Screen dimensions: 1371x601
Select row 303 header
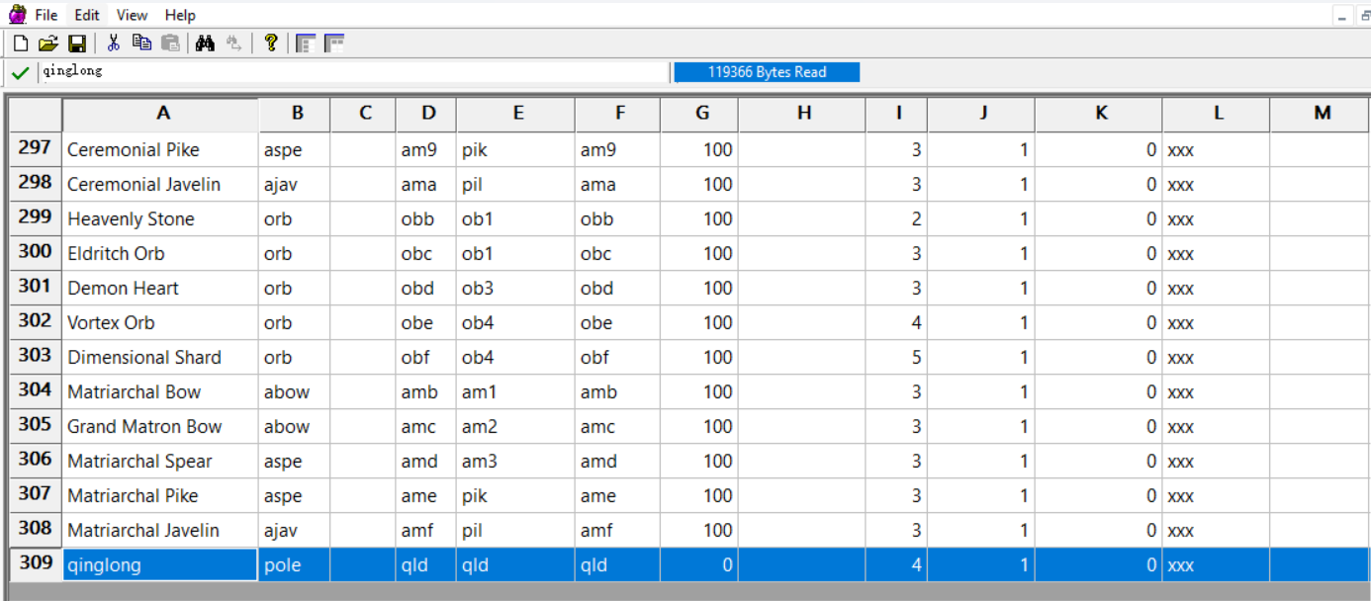(x=35, y=356)
